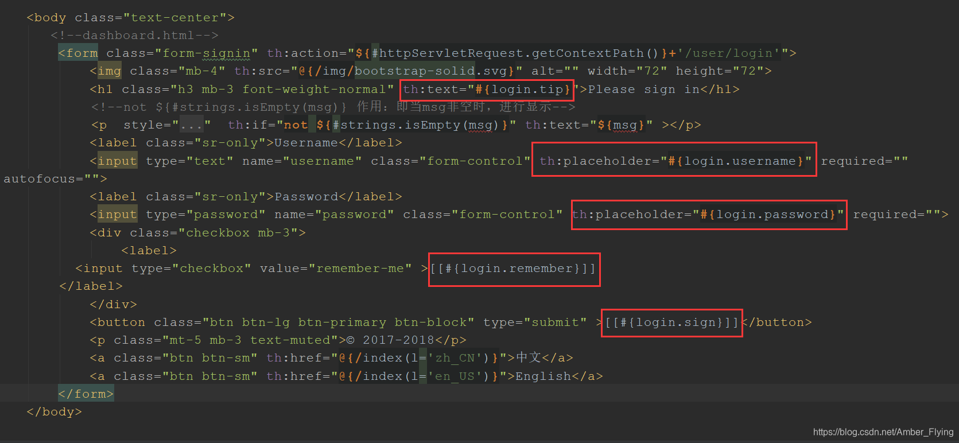959x443 pixels.
Task: Click the empty alt="" attribute
Action: 555,71
